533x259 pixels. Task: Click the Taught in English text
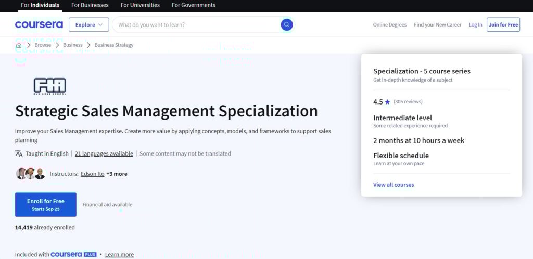point(47,153)
